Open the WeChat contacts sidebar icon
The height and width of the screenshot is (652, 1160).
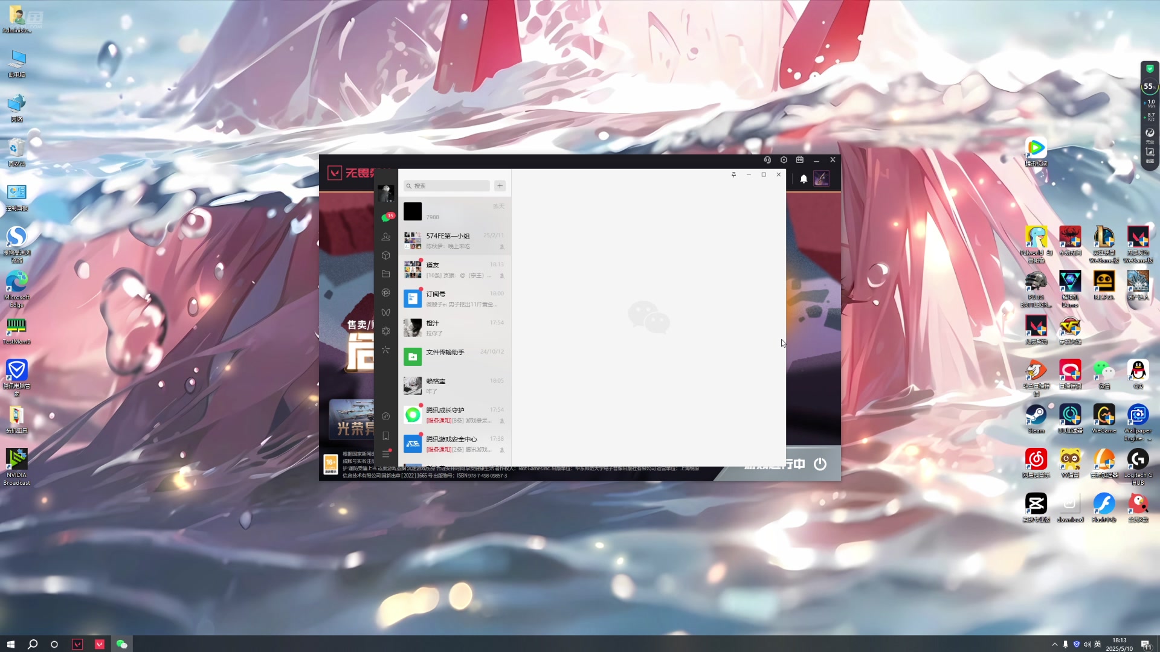[386, 237]
